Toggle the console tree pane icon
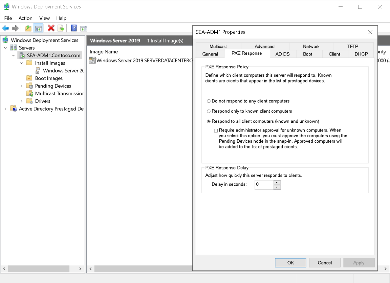The width and height of the screenshot is (390, 283). [x=39, y=28]
